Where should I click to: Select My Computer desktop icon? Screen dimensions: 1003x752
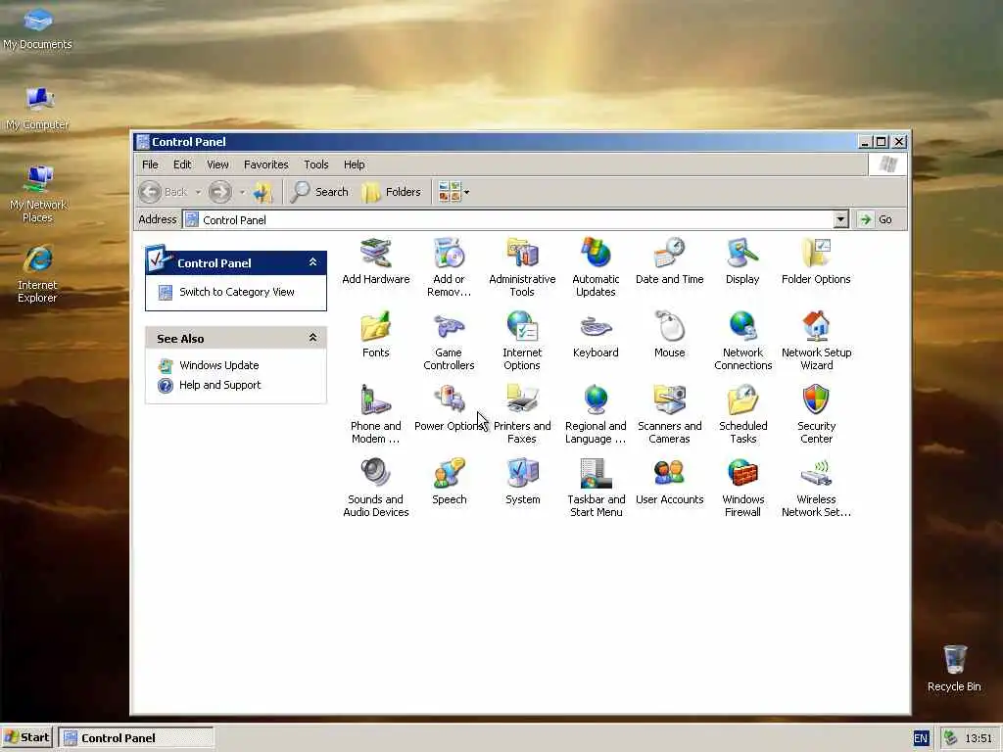coord(38,108)
